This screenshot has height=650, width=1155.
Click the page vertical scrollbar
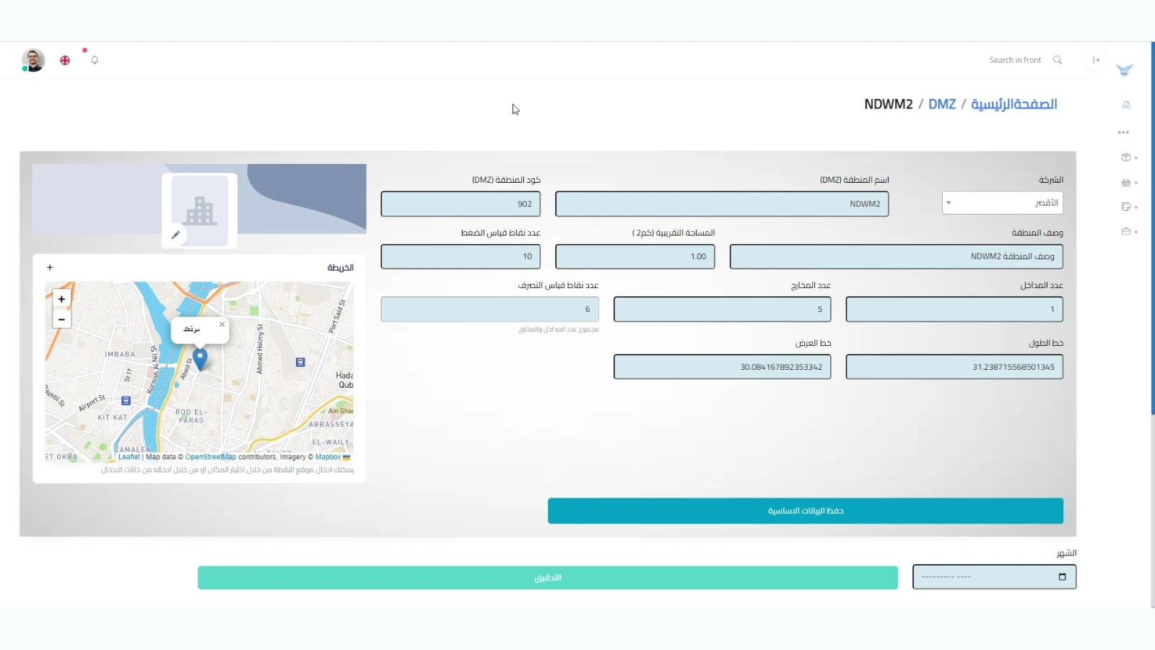tap(1153, 228)
